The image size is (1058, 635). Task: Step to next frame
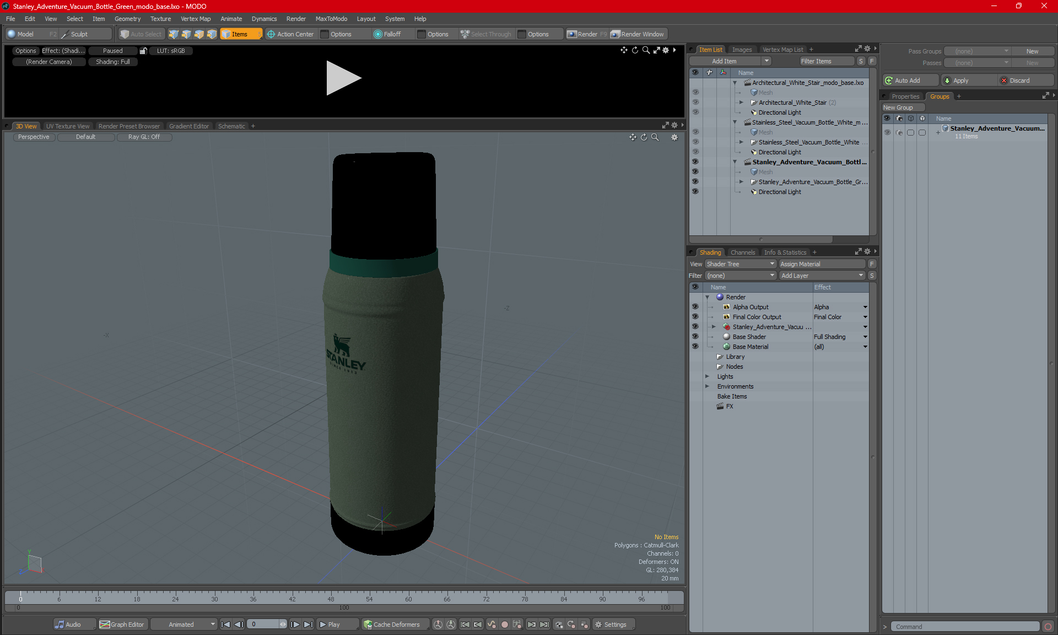tap(295, 625)
